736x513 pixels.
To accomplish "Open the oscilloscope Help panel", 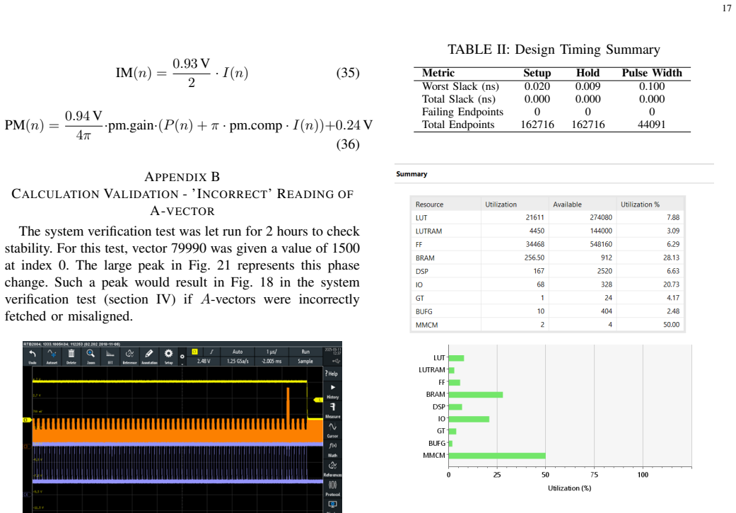I will coord(332,374).
